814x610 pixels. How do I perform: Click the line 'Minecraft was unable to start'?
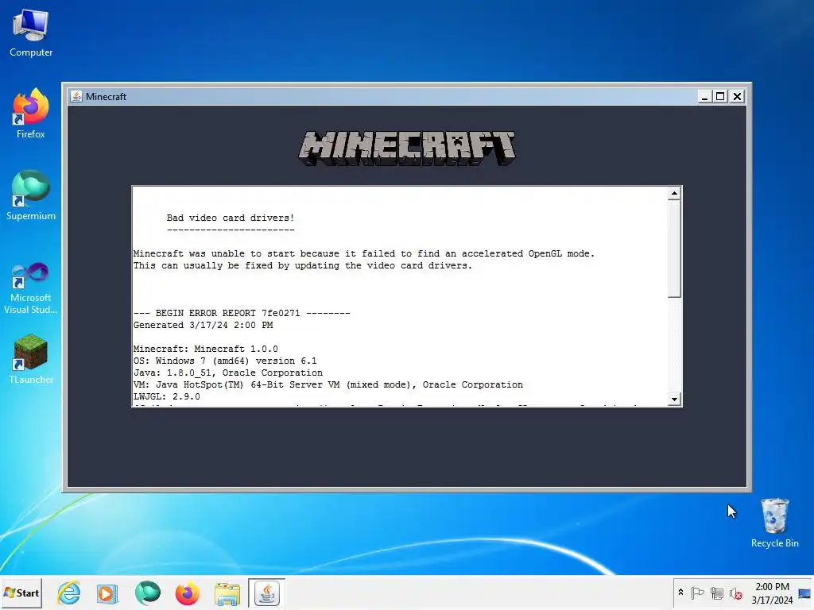(364, 253)
